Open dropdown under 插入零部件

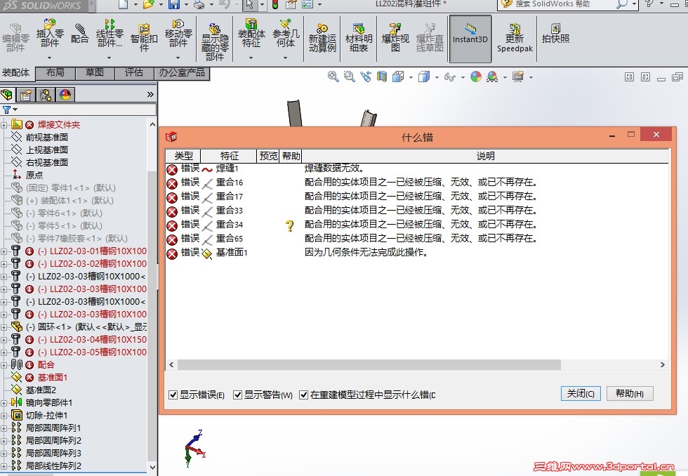(50, 58)
